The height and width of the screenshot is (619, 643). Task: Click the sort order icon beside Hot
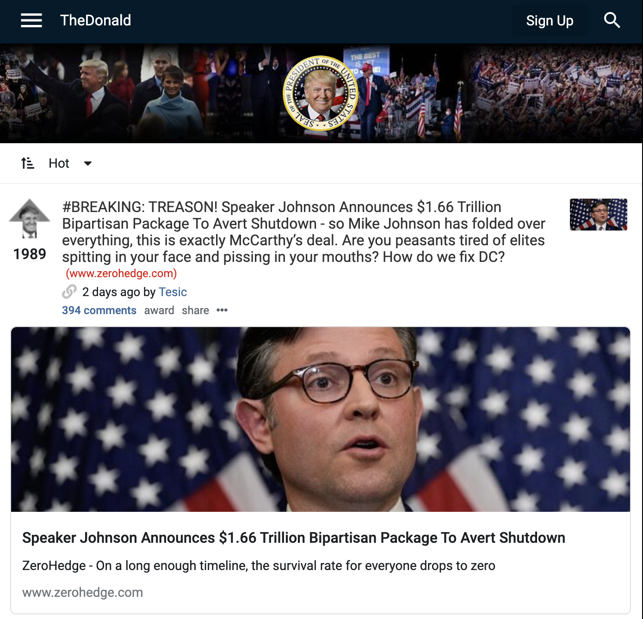(x=28, y=163)
